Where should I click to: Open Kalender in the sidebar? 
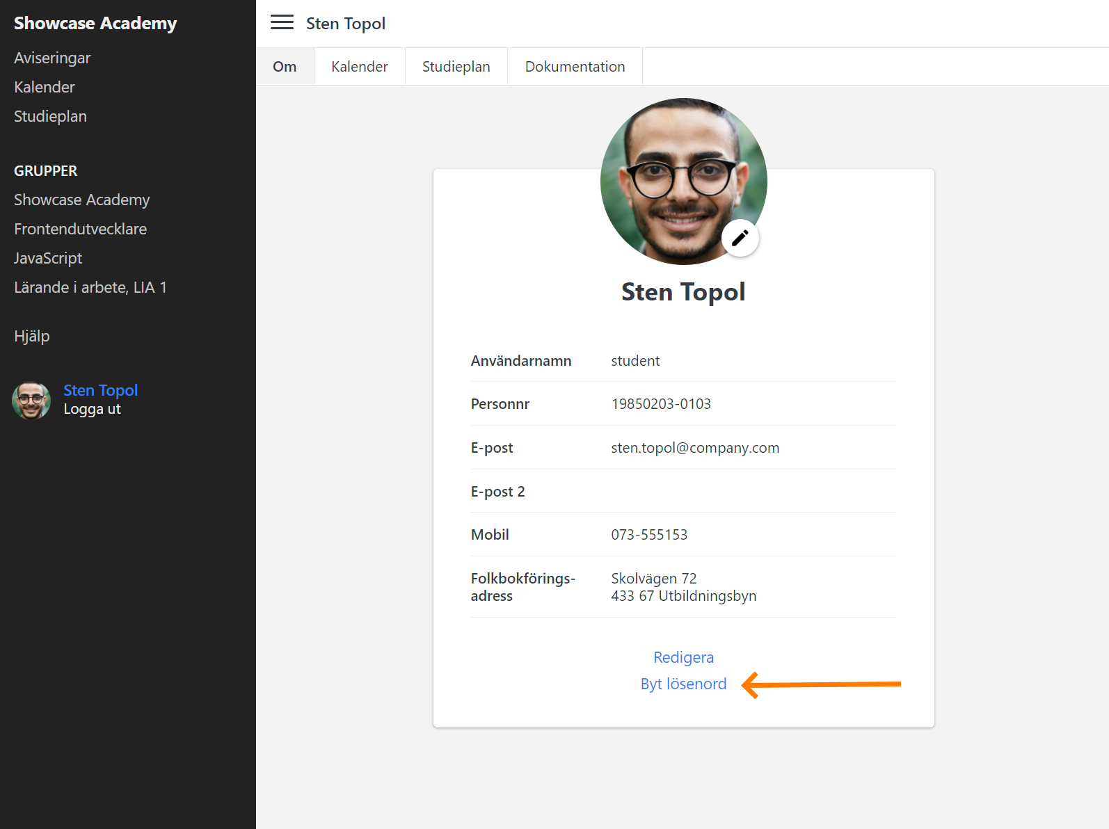pyautogui.click(x=45, y=87)
